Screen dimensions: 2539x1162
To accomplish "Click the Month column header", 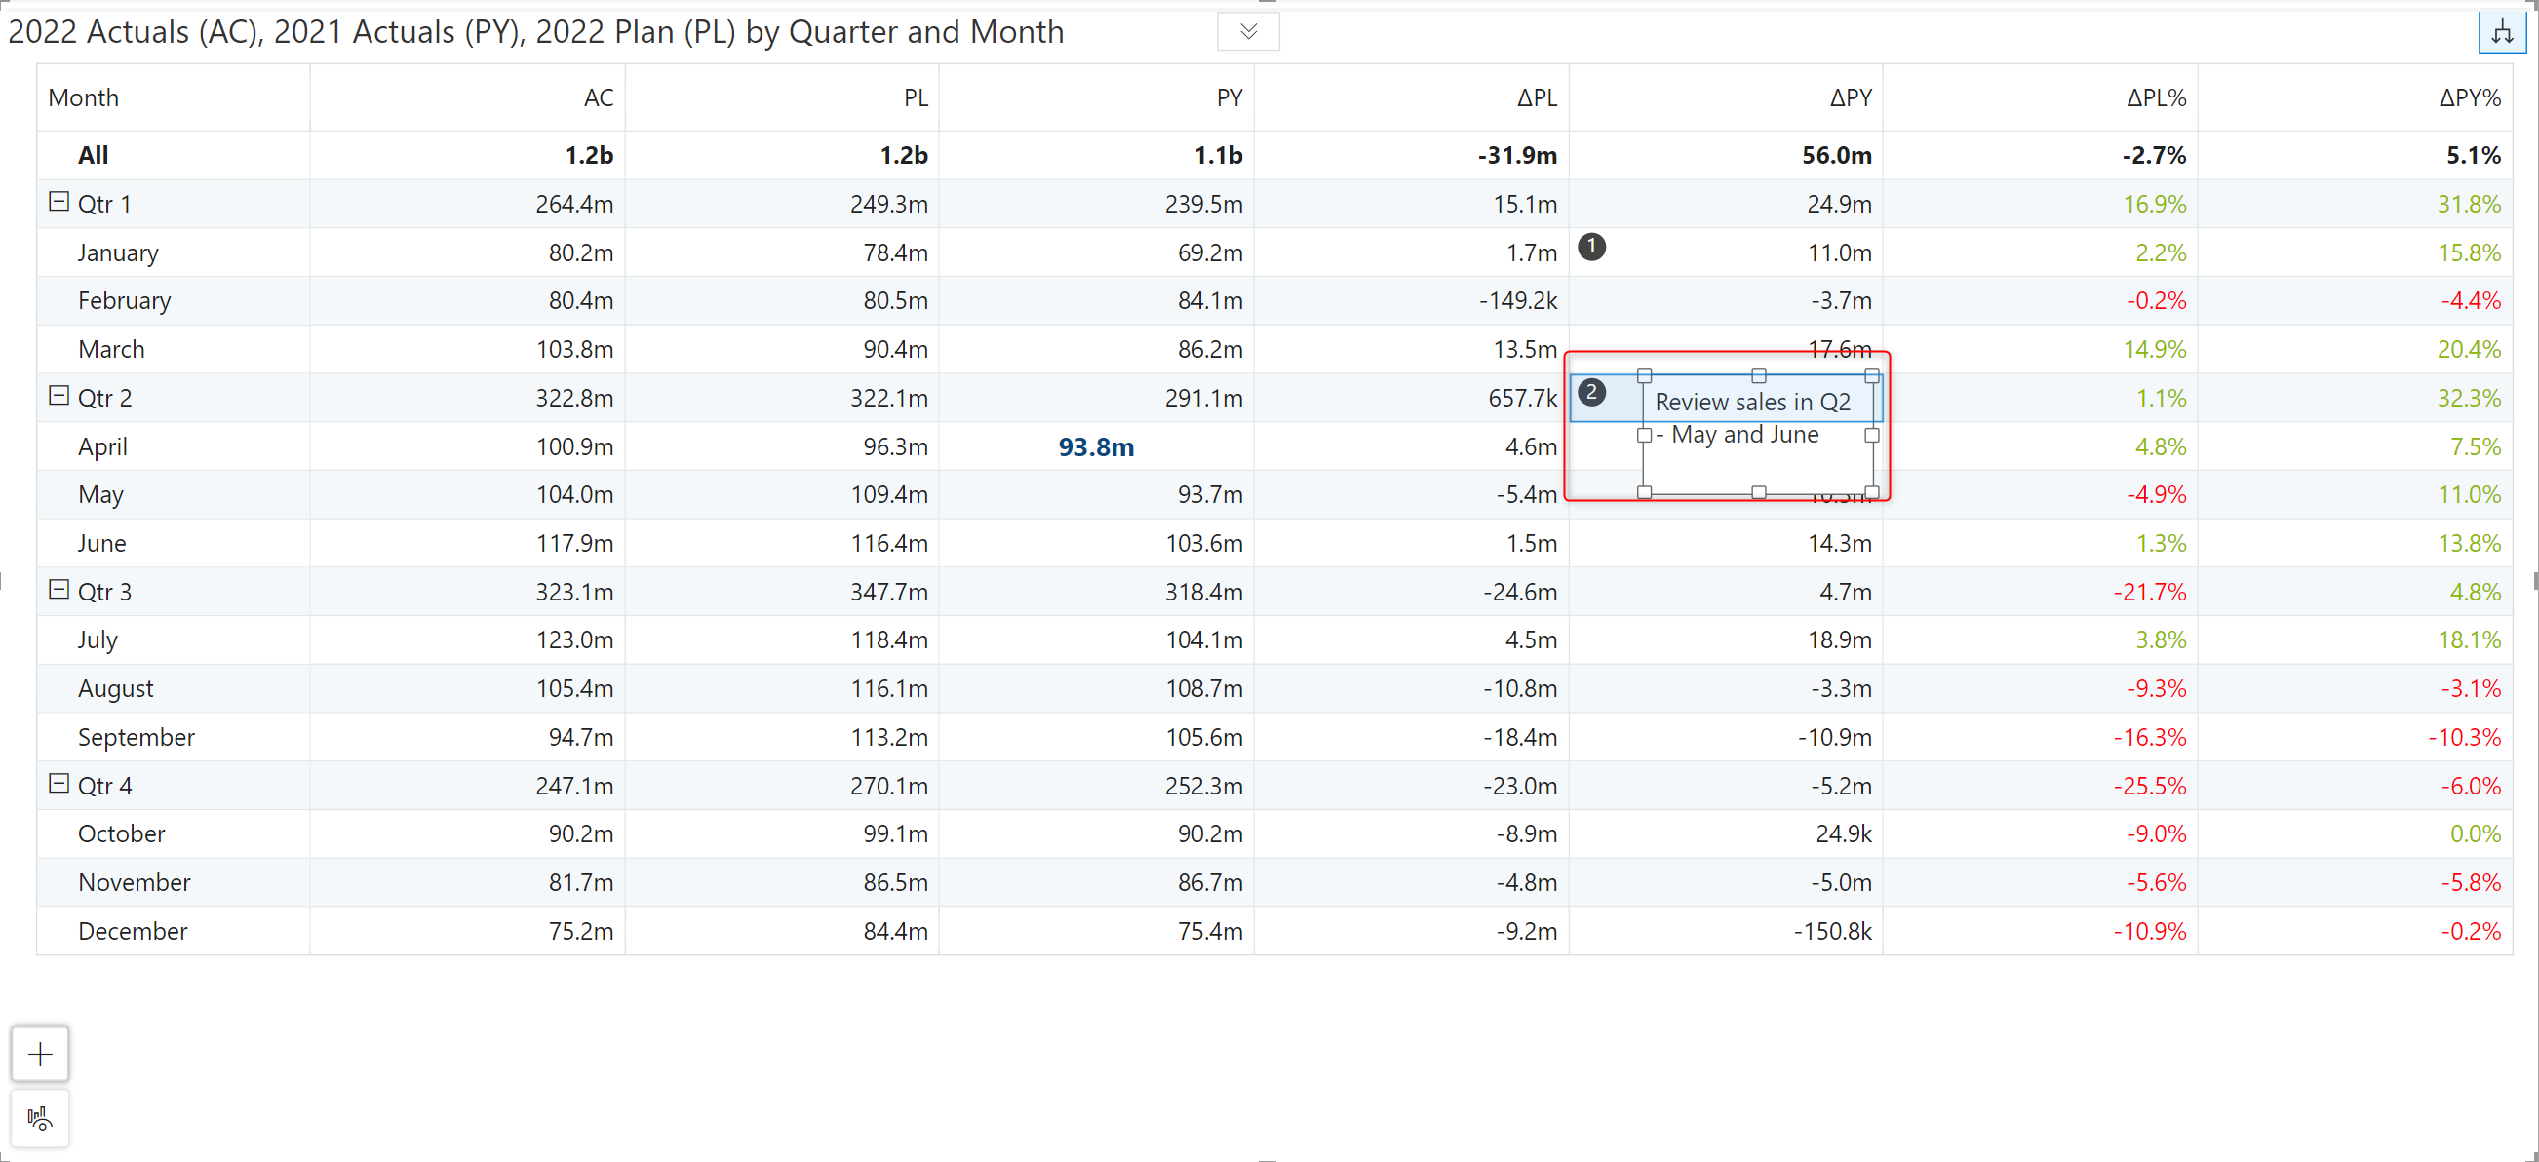I will [x=84, y=97].
